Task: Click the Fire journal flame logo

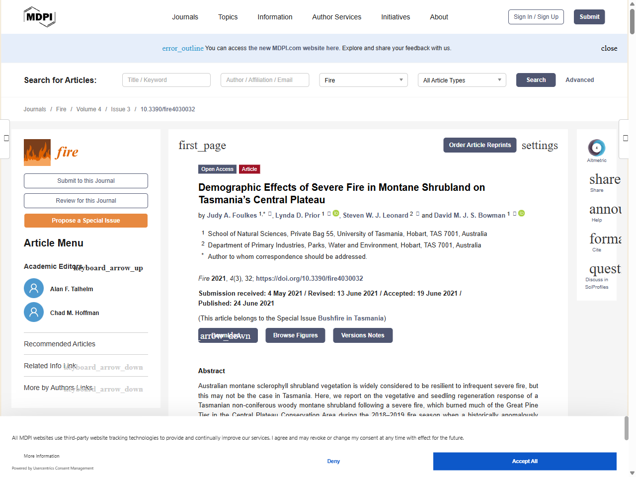Action: pyautogui.click(x=37, y=153)
